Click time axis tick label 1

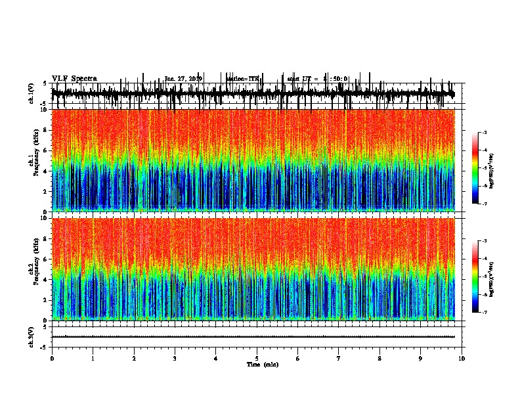(93, 359)
